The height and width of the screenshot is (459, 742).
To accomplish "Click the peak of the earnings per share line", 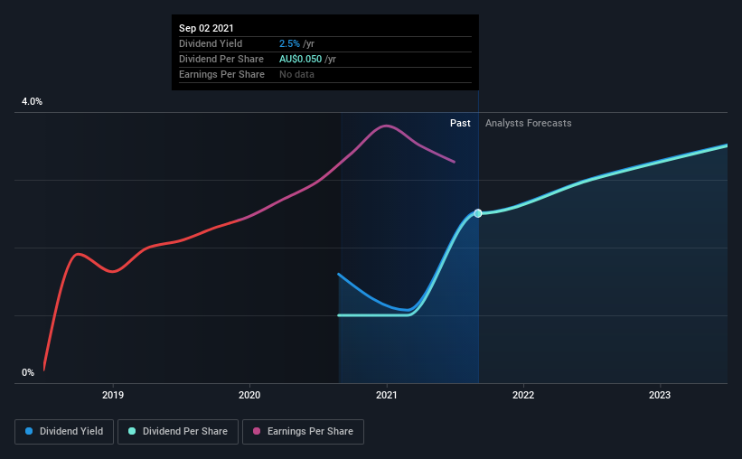I will pyautogui.click(x=387, y=126).
